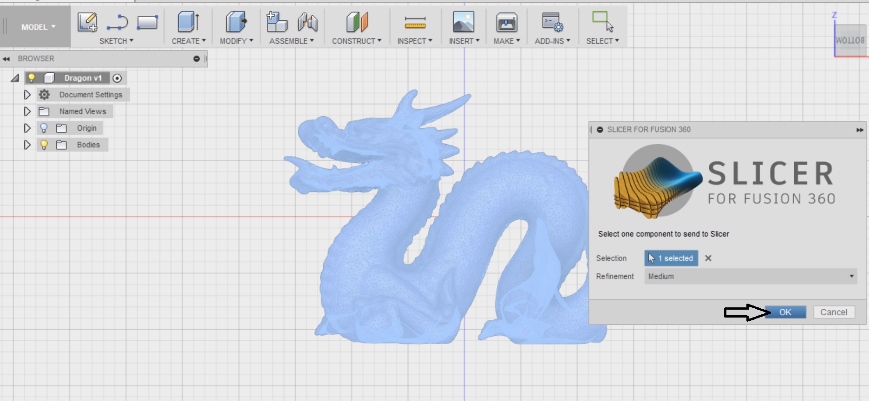Click the Select tool icon

tap(602, 22)
